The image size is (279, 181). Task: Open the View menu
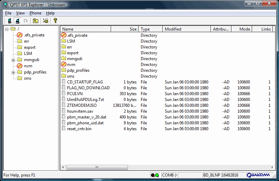(x=20, y=13)
